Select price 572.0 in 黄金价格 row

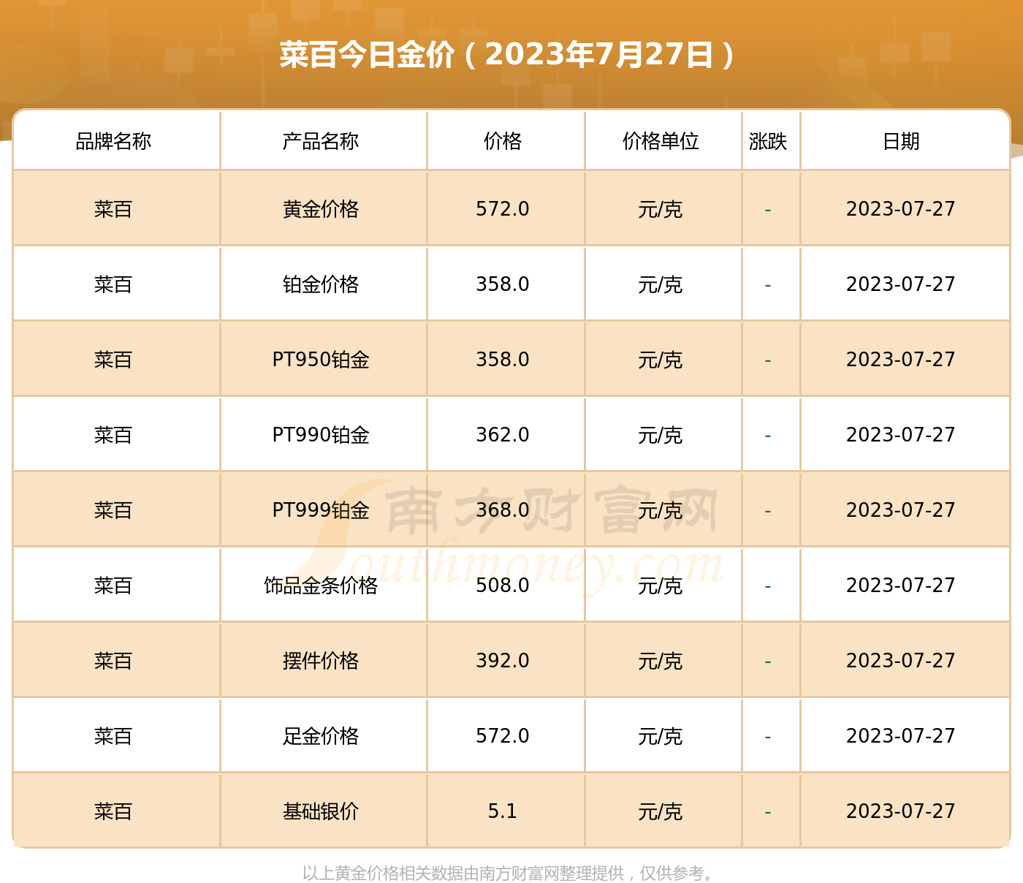point(503,209)
